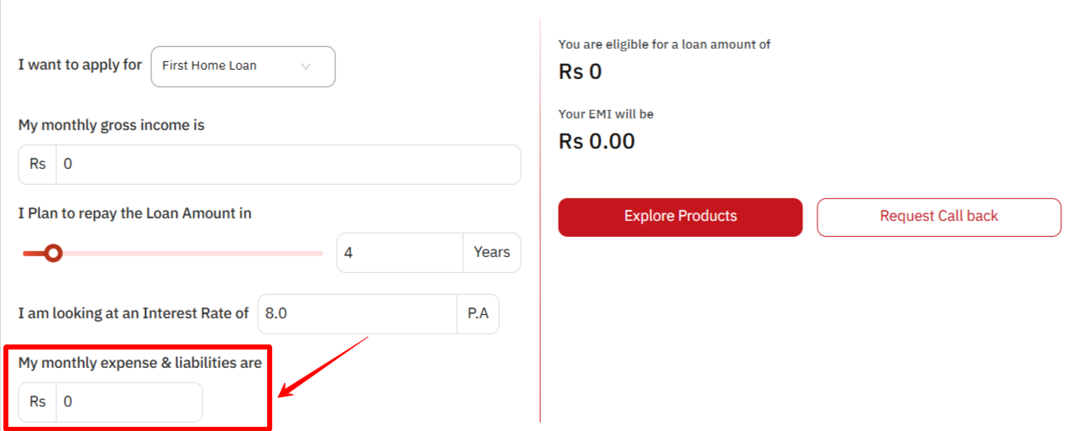Click the Years unit label
This screenshot has width=1067, height=431.
tap(491, 253)
